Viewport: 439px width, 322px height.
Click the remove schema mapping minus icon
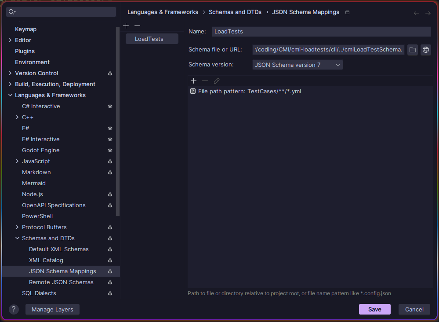click(x=137, y=26)
